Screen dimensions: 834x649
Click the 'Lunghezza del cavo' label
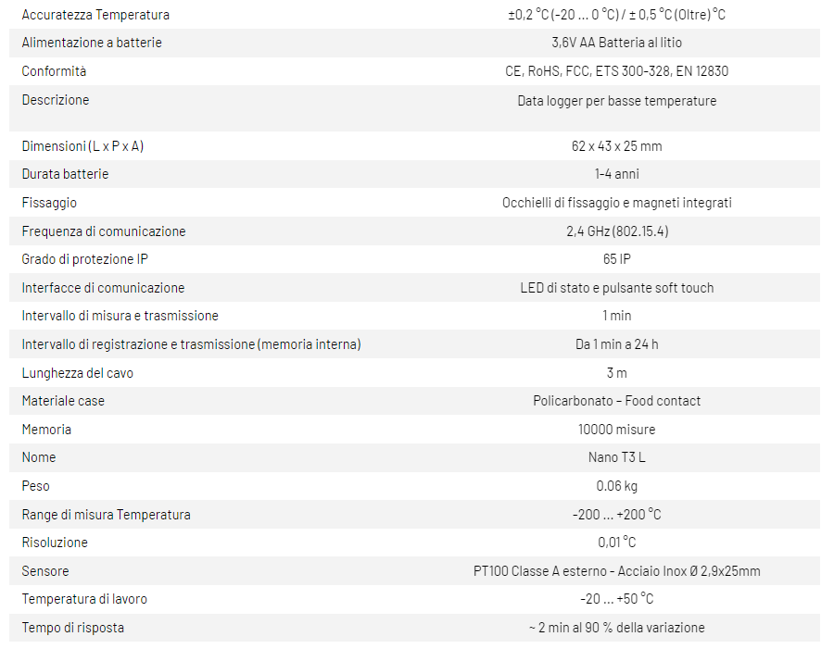77,373
